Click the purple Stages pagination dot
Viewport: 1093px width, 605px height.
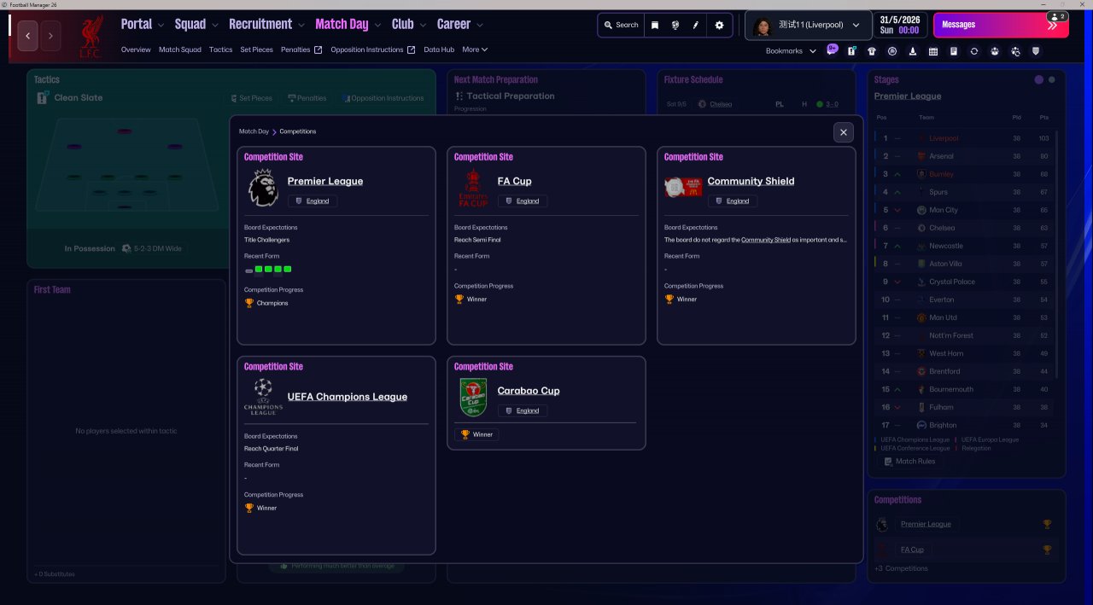tap(1038, 79)
